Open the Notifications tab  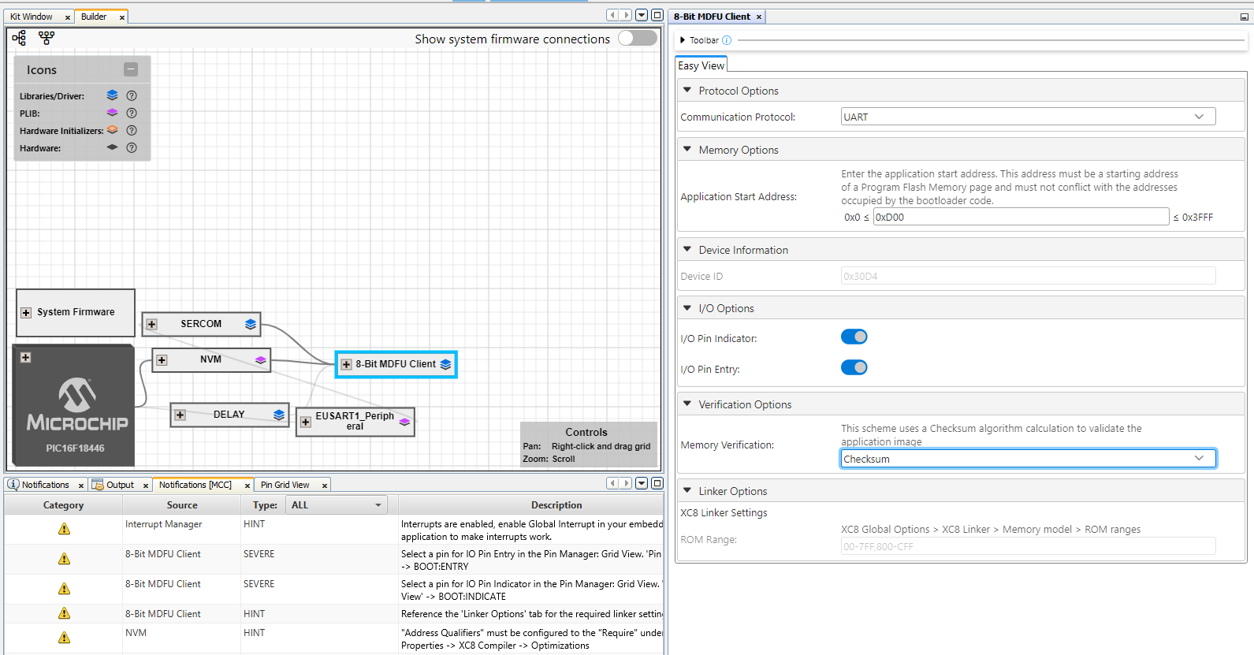45,485
